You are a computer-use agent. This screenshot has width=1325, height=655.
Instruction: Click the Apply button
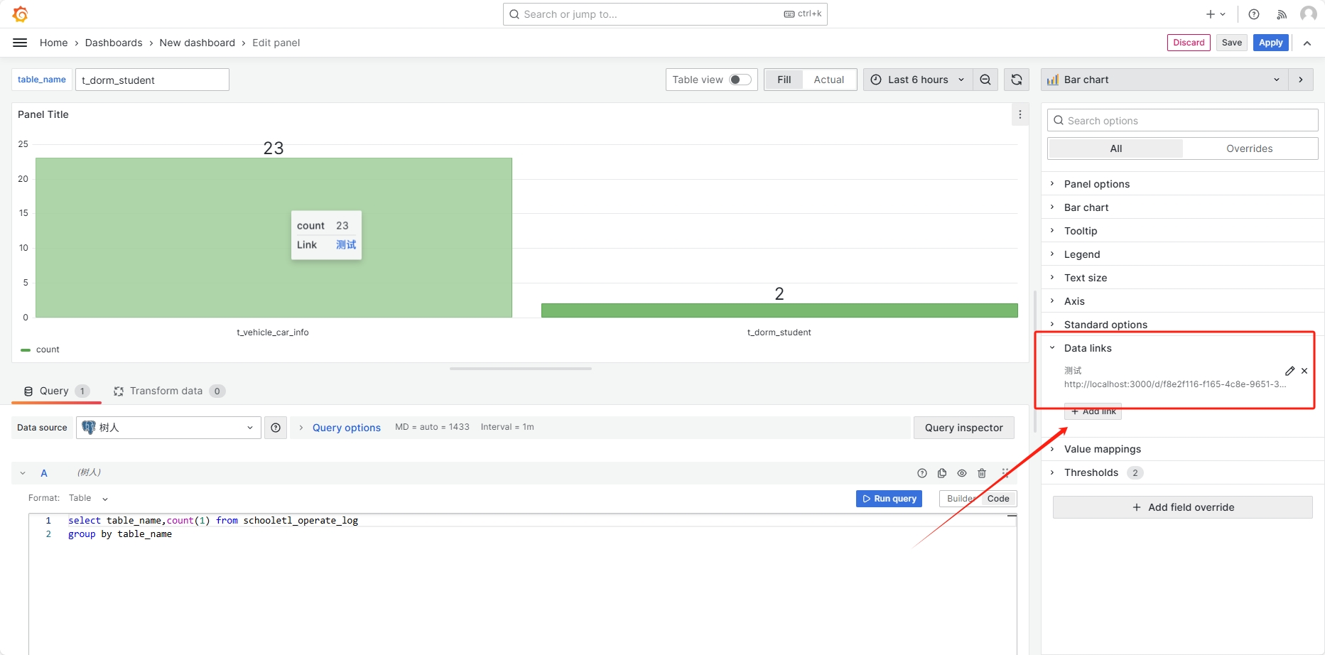pyautogui.click(x=1270, y=43)
